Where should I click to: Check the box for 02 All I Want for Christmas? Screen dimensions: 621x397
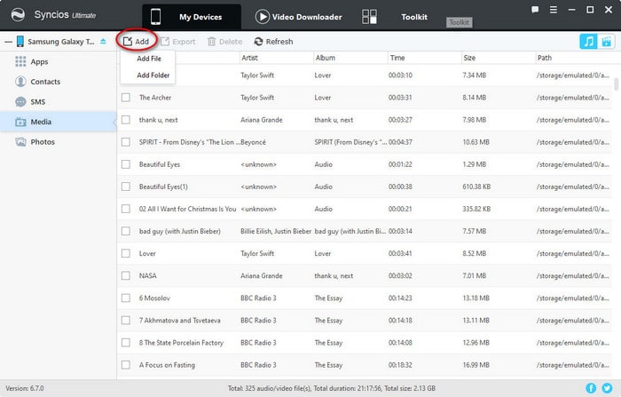126,209
